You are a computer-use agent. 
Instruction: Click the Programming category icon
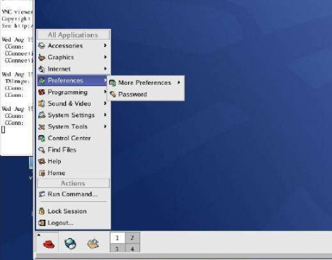tap(42, 92)
